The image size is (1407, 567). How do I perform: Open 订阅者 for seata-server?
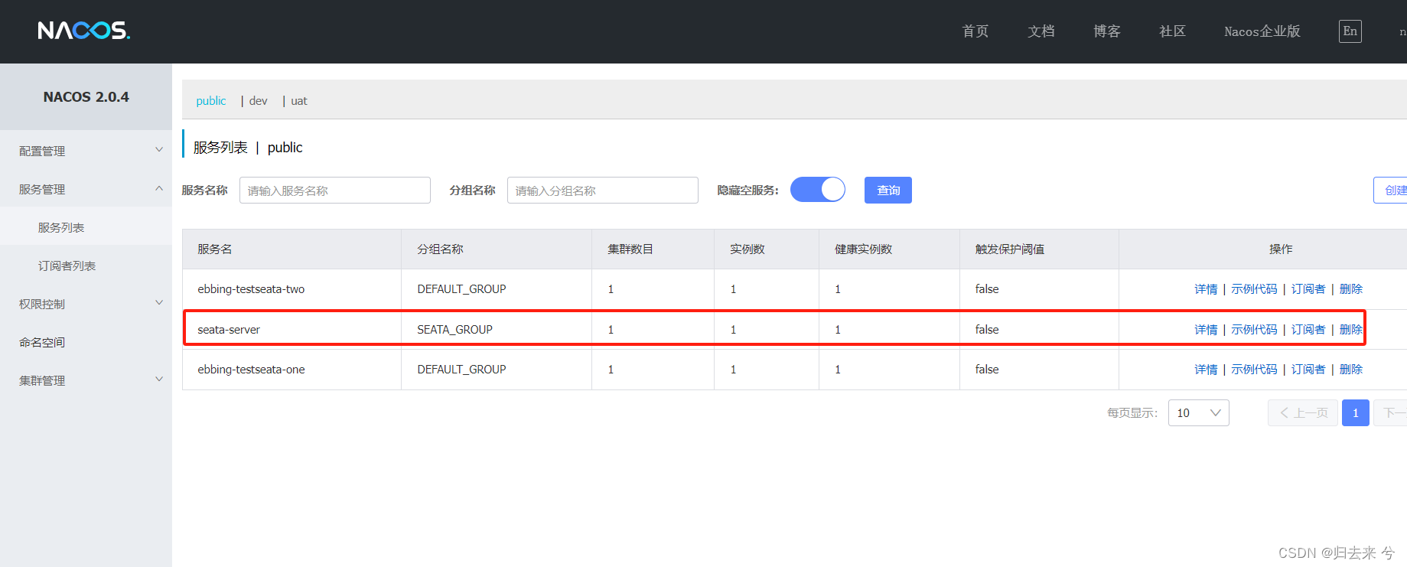click(1308, 330)
